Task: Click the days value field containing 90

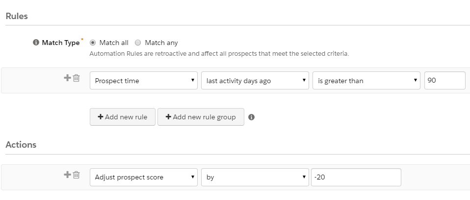Action: tap(445, 80)
